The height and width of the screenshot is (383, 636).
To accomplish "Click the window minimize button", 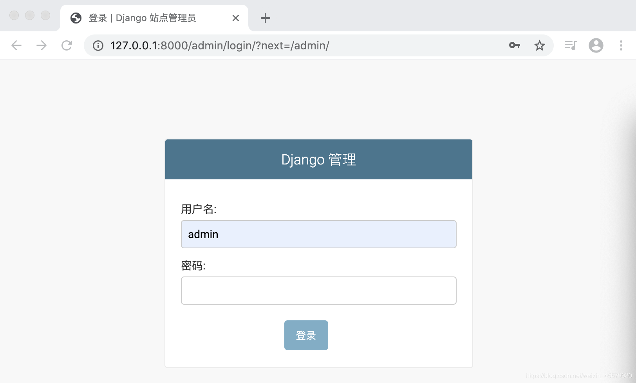I will point(30,15).
